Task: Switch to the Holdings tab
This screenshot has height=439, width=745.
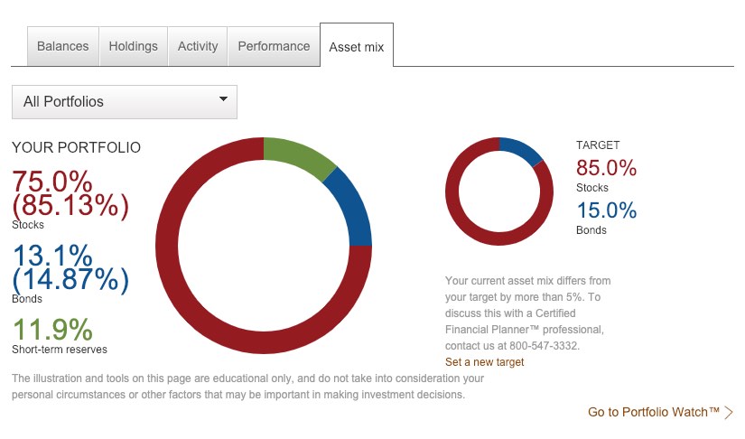Action: pos(133,46)
